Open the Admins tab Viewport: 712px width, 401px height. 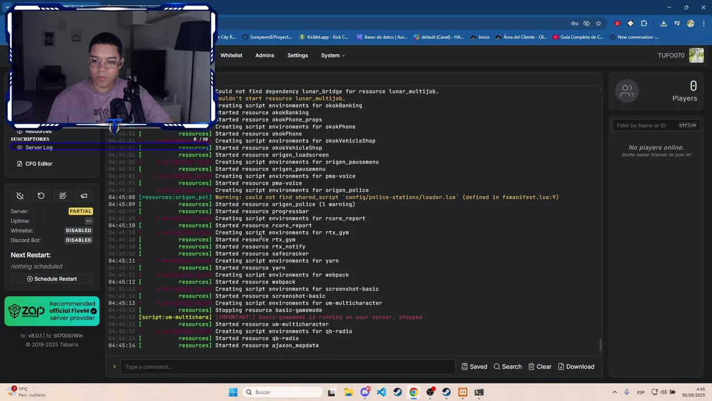click(x=265, y=56)
